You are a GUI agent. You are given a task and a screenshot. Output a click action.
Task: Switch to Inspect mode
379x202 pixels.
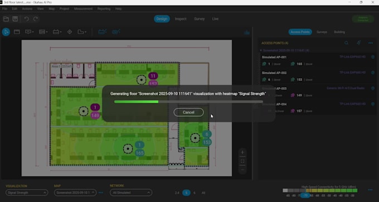181,19
